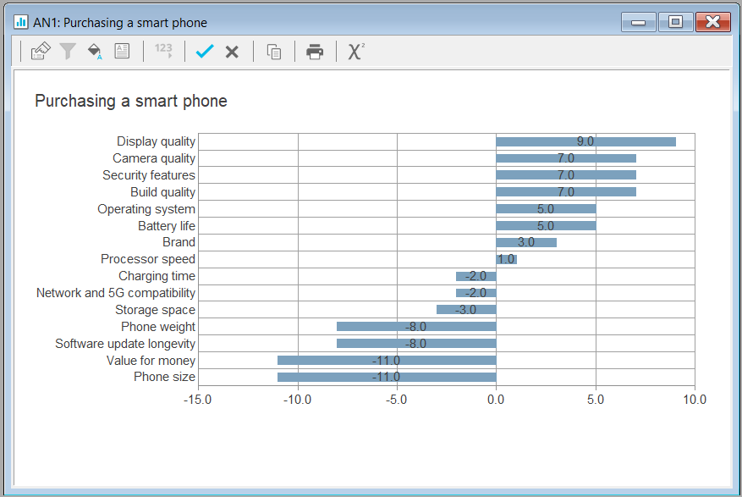
Task: Maximize the AN1 window
Action: pos(675,22)
